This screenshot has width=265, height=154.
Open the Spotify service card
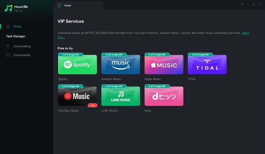(x=77, y=65)
